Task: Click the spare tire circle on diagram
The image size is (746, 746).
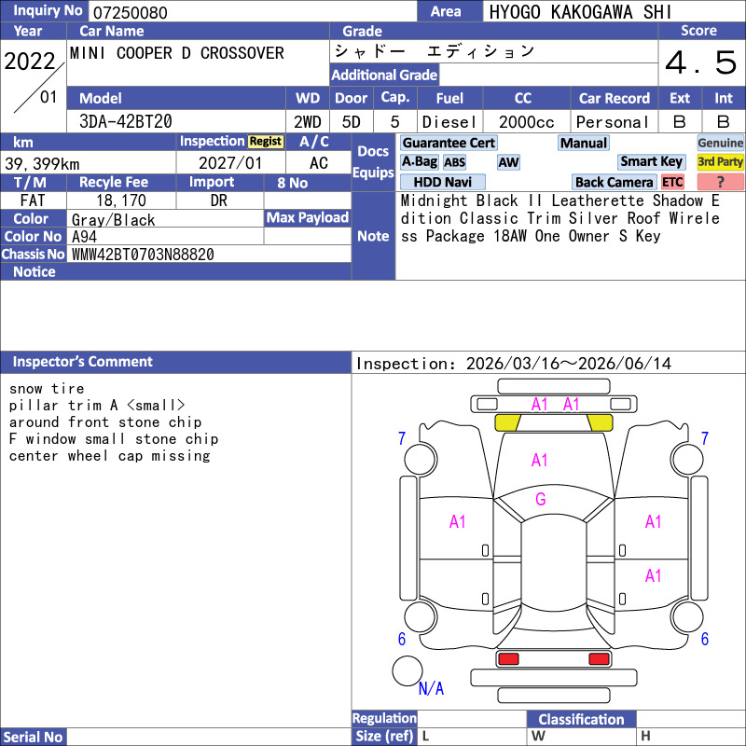Action: tap(408, 671)
